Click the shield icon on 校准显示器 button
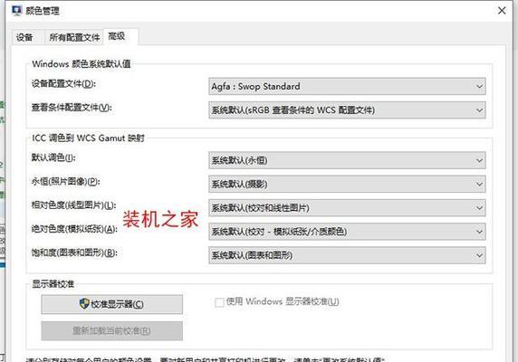The height and width of the screenshot is (362, 518). click(84, 303)
